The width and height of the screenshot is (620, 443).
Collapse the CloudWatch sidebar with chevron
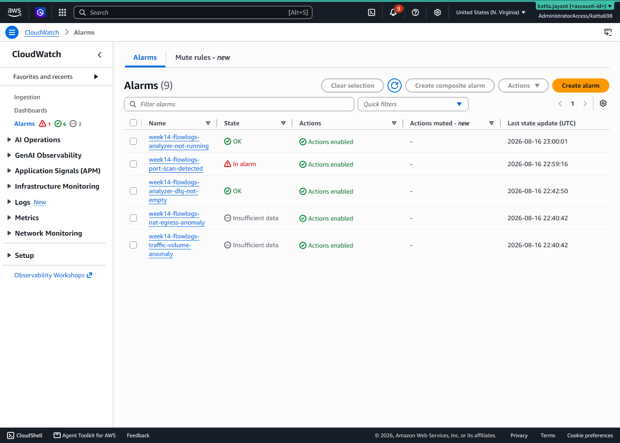click(x=100, y=54)
